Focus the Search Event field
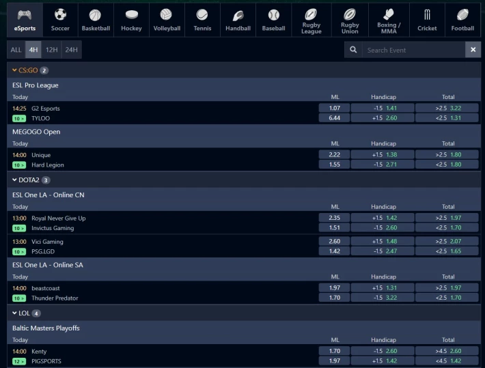The width and height of the screenshot is (485, 368). 413,49
